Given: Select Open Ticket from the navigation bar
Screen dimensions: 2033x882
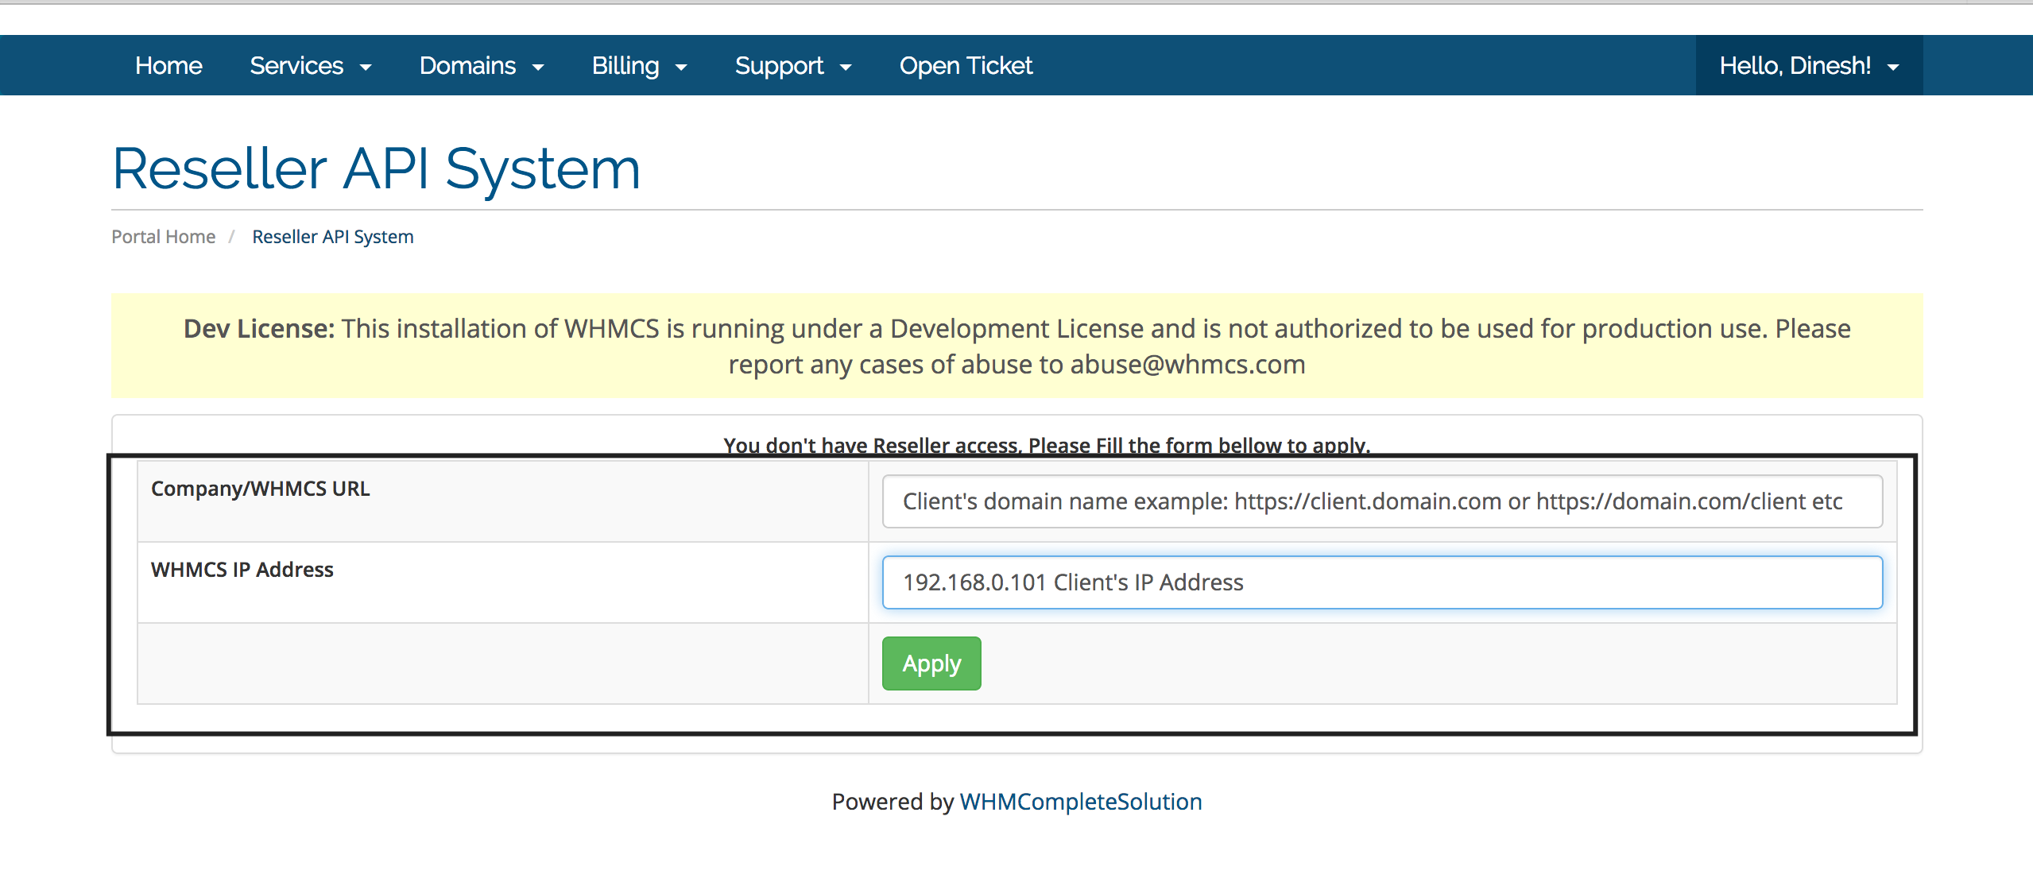Looking at the screenshot, I should point(965,65).
